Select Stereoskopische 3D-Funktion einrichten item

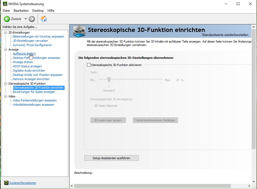click(38, 88)
